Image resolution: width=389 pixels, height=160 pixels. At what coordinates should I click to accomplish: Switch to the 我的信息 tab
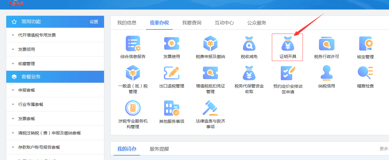point(127,23)
